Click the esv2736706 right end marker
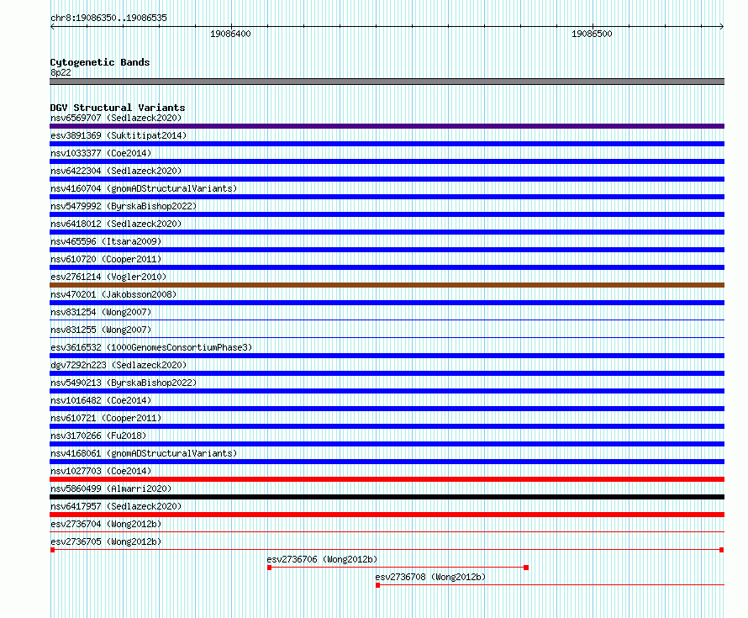 pos(526,568)
